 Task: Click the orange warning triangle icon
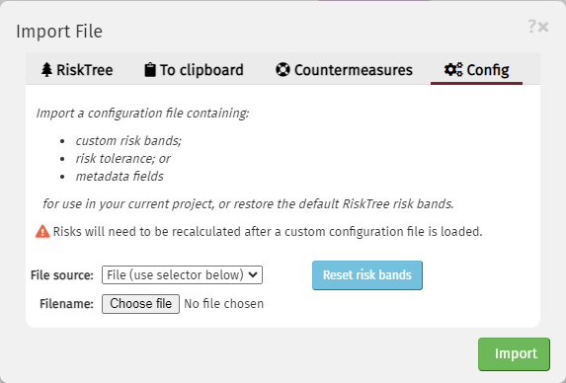(x=42, y=232)
